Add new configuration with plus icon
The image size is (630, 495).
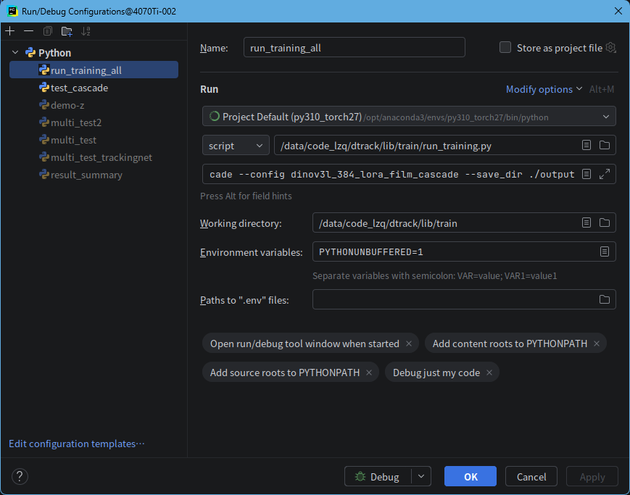pyautogui.click(x=10, y=31)
